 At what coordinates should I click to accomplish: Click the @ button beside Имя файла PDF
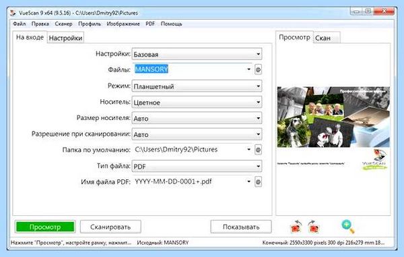[x=258, y=181]
